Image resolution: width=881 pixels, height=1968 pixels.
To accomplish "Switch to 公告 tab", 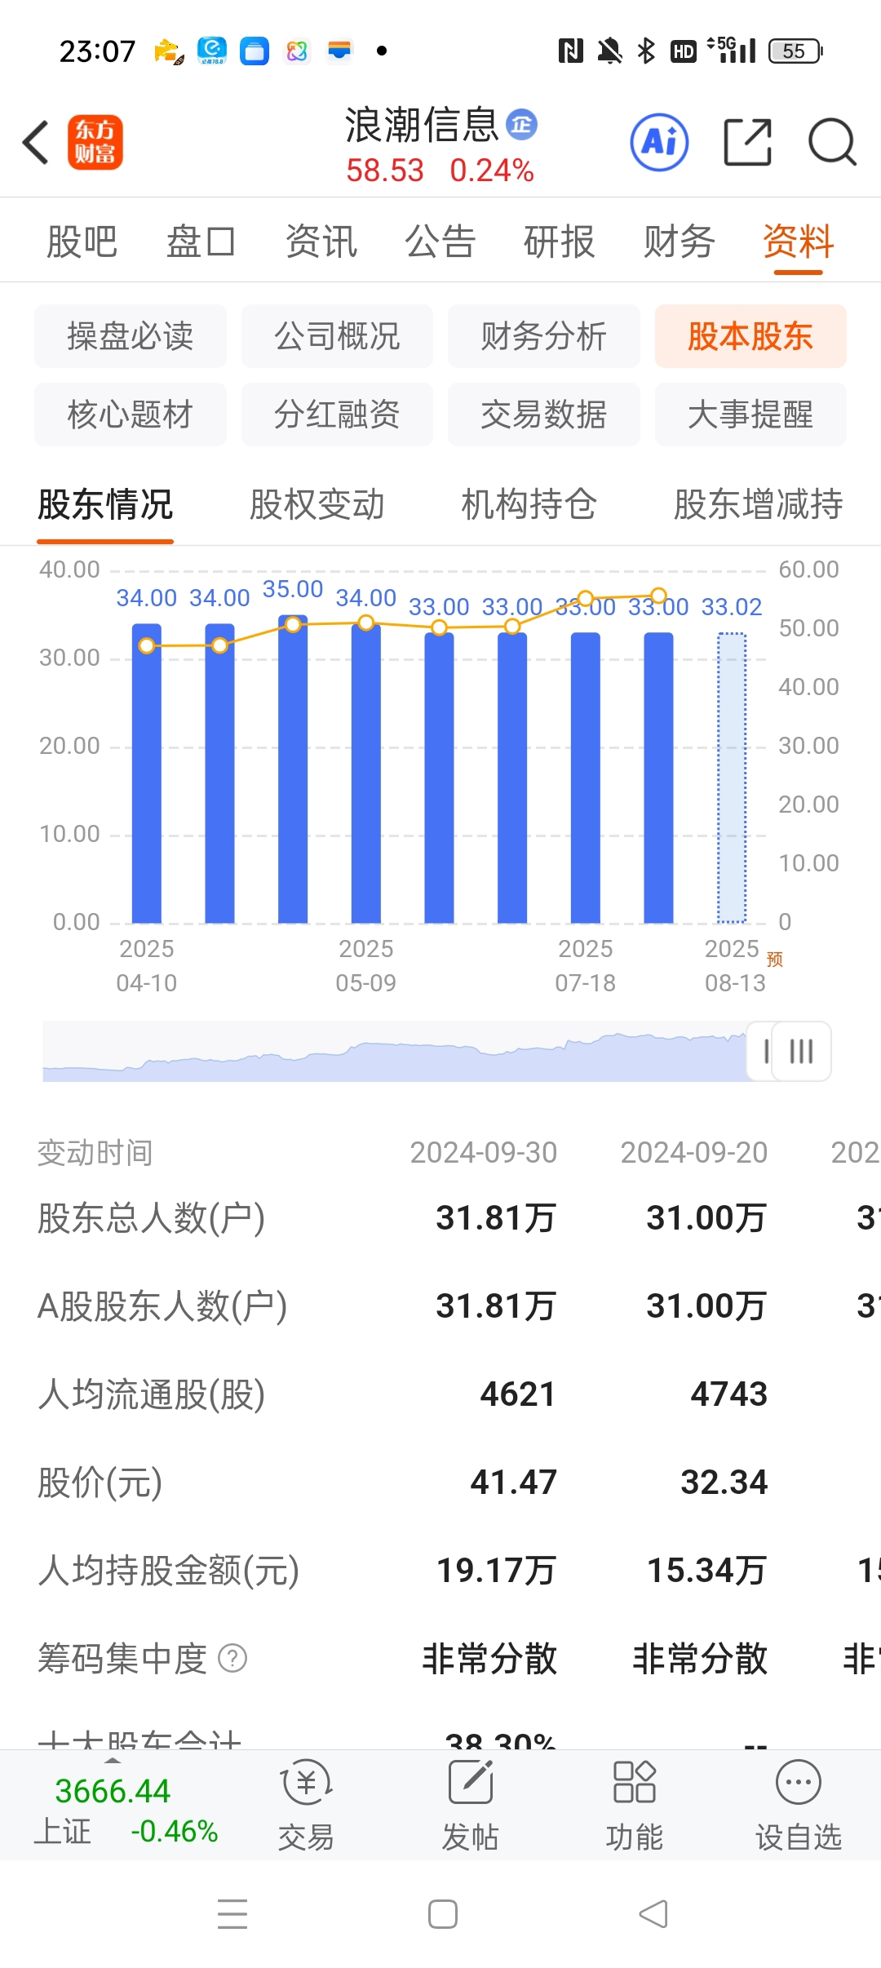I will 440,242.
